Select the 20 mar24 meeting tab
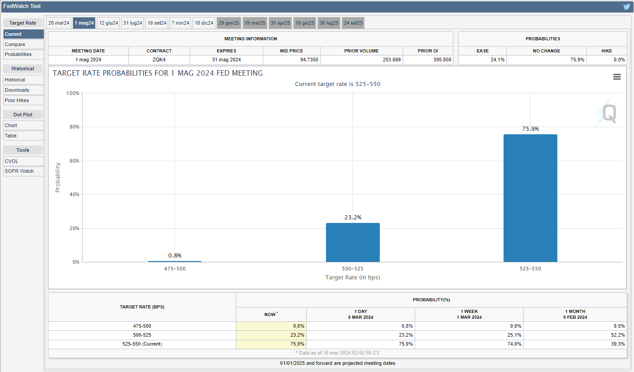Image resolution: width=634 pixels, height=372 pixels. [59, 23]
